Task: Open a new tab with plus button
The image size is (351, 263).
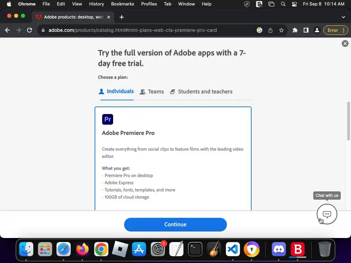Action: click(x=122, y=17)
